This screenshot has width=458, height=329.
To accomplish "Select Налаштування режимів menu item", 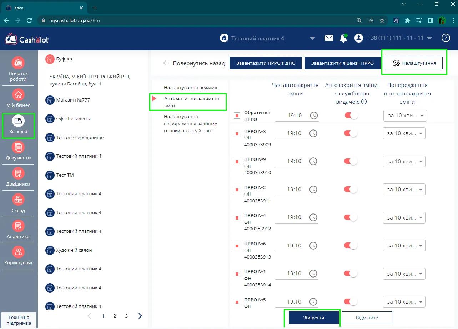I will pos(191,87).
